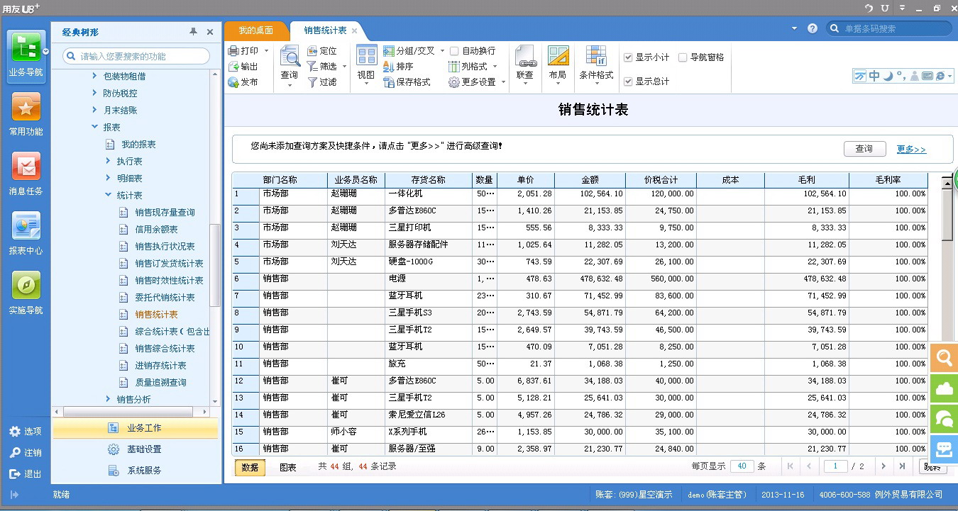The image size is (958, 511).
Task: Click the 更多>> link
Action: pos(911,150)
